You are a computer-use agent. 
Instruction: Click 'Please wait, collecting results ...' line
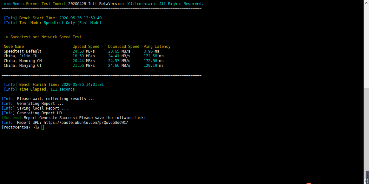tap(56, 99)
